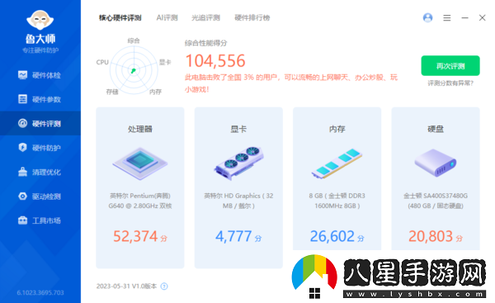Click the 处理器 processor chip image
Screen dimensions: 495x303
(140, 163)
